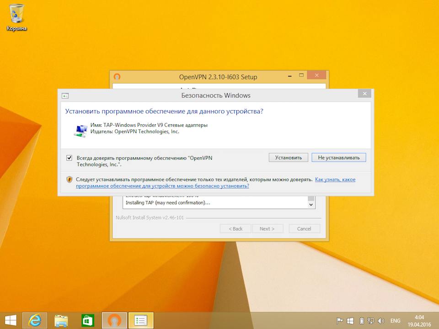This screenshot has width=439, height=329.
Task: Launch Internet Explorer from the taskbar
Action: (x=35, y=321)
